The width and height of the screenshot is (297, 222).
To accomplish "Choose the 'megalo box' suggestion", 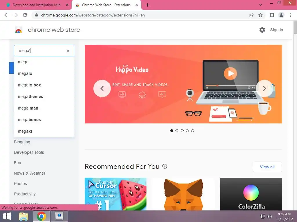I will (44, 85).
